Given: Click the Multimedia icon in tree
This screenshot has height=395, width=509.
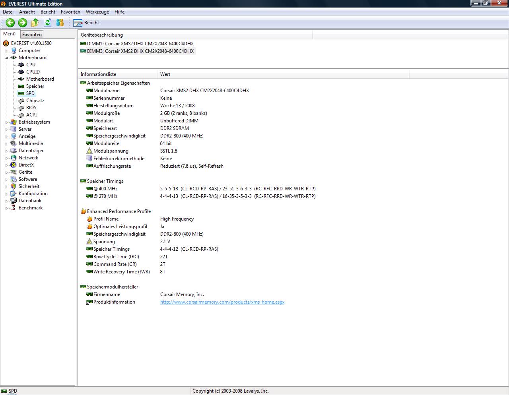Looking at the screenshot, I should (14, 143).
